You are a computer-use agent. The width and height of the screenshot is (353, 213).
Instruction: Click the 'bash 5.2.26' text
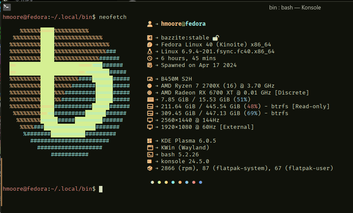(x=180, y=155)
